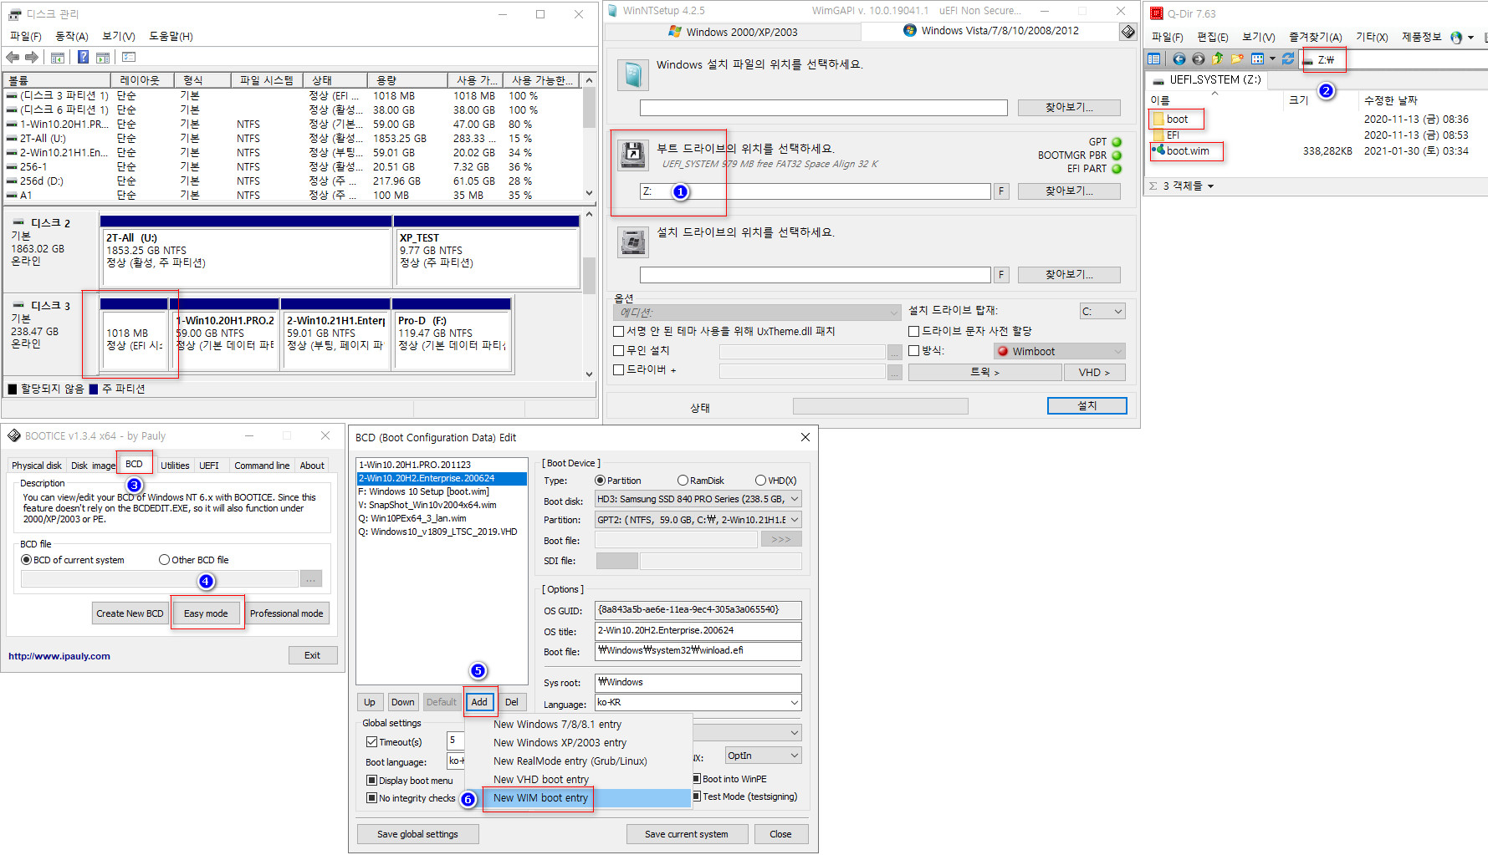Open http://www.ipauly.com link
Screen dimensions: 1488x855
tap(59, 656)
